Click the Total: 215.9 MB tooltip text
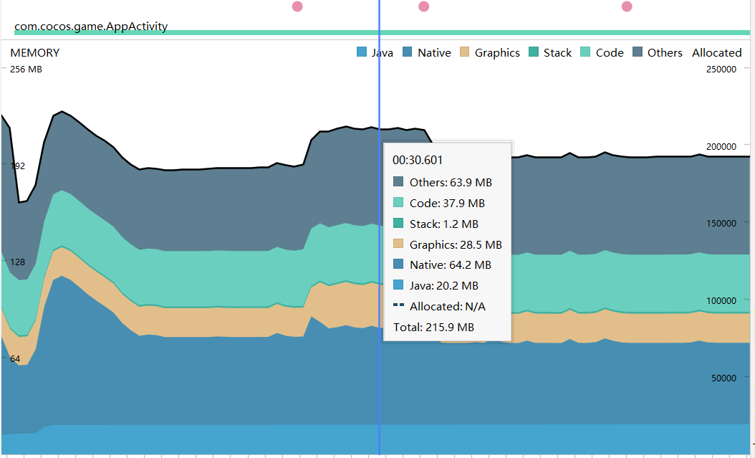Viewport: 755px width, 458px height. click(x=434, y=327)
